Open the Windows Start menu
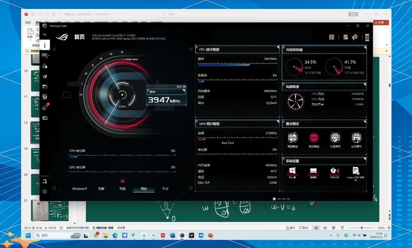The image size is (412, 248). tap(28, 236)
